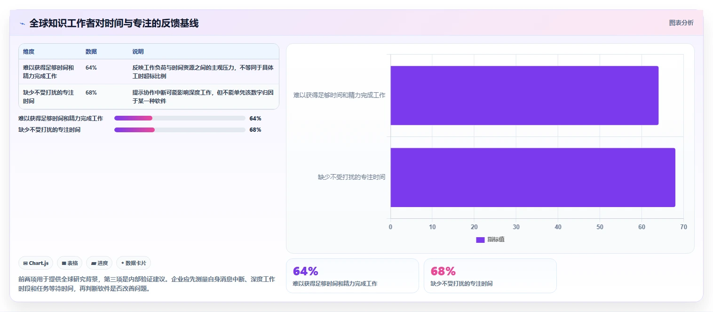Click the x-axis tick 50
Screen dimensions: 713x312
(x=600, y=227)
